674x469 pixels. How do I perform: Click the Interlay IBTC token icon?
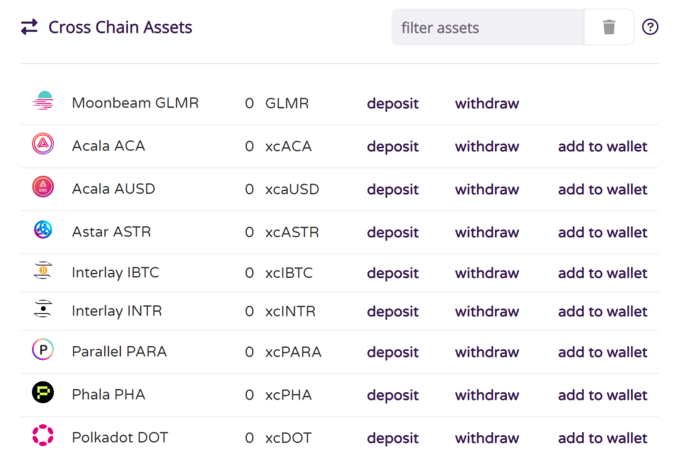[x=43, y=271]
